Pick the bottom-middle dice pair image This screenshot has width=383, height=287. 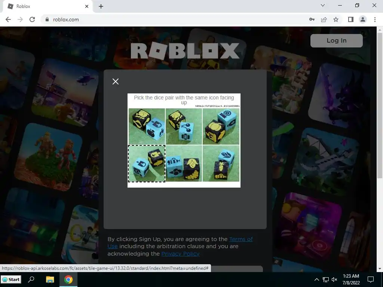(x=184, y=164)
